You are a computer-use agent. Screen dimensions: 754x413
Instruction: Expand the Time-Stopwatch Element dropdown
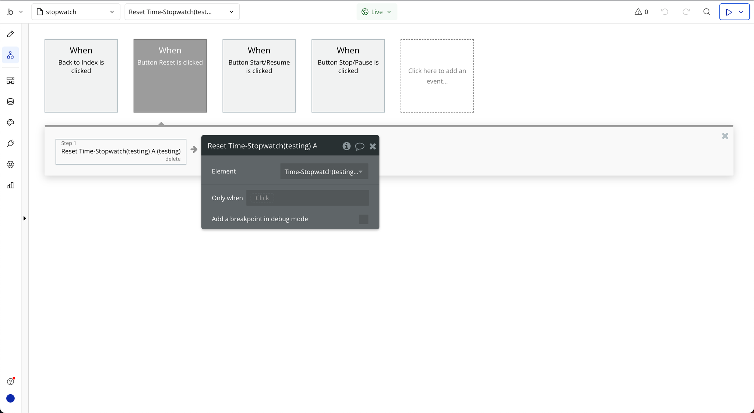coord(324,172)
